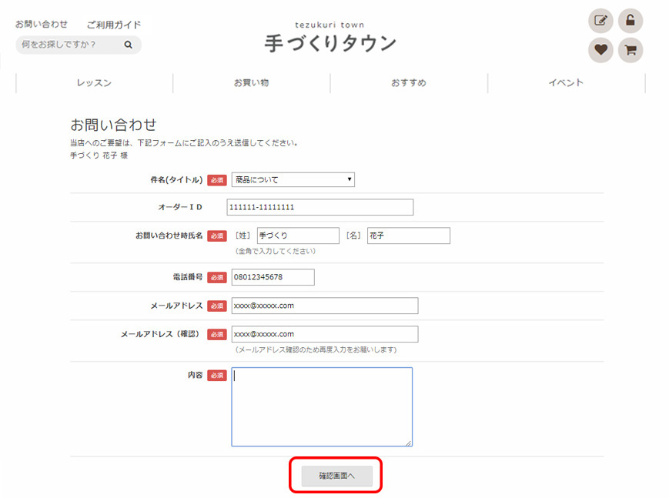Open the 件名 subject dropdown
This screenshot has height=498, width=669.
point(293,179)
